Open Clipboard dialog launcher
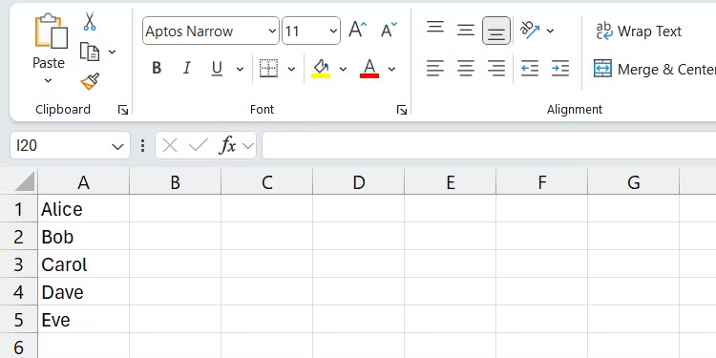 click(x=123, y=110)
